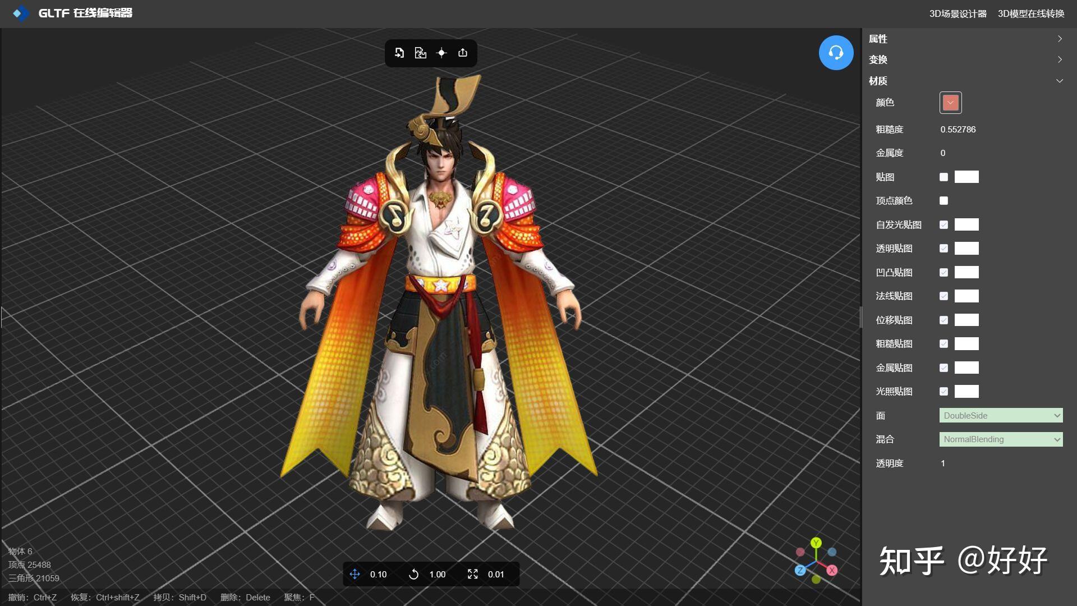Screen dimensions: 1077x606
Task: Expand the 变换 transform section
Action: coord(966,59)
